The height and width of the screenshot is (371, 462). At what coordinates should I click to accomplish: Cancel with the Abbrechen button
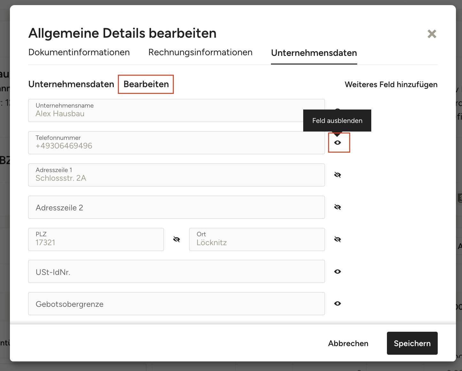[348, 344]
